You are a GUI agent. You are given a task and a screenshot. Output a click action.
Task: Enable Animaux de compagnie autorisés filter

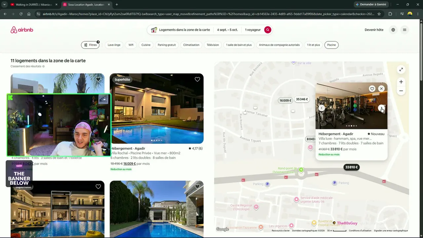[279, 45]
